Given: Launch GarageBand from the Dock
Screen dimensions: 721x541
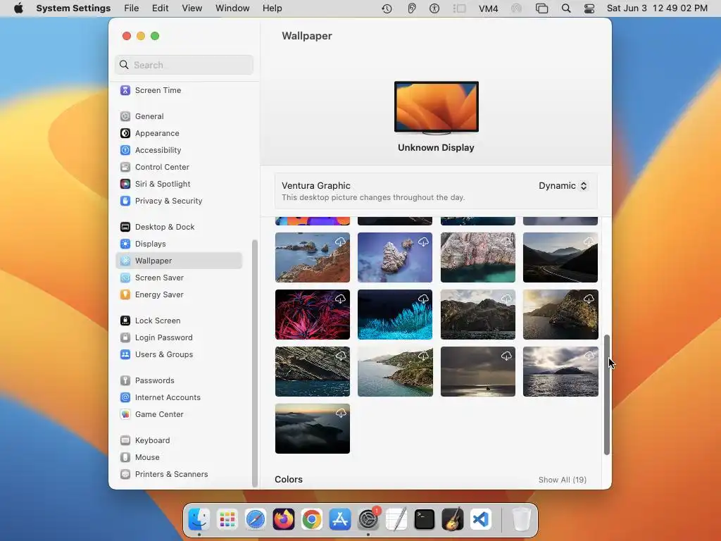Looking at the screenshot, I should click(453, 519).
